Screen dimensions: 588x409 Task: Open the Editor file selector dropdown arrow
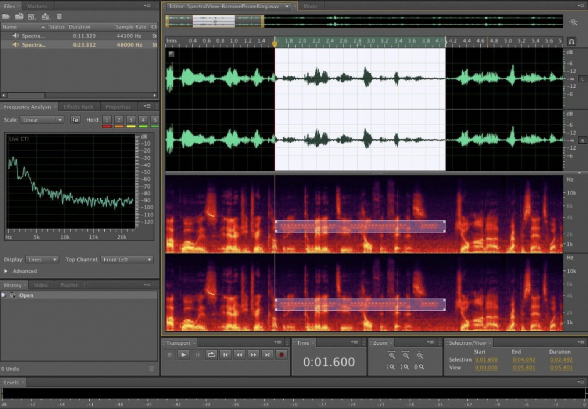pos(287,6)
